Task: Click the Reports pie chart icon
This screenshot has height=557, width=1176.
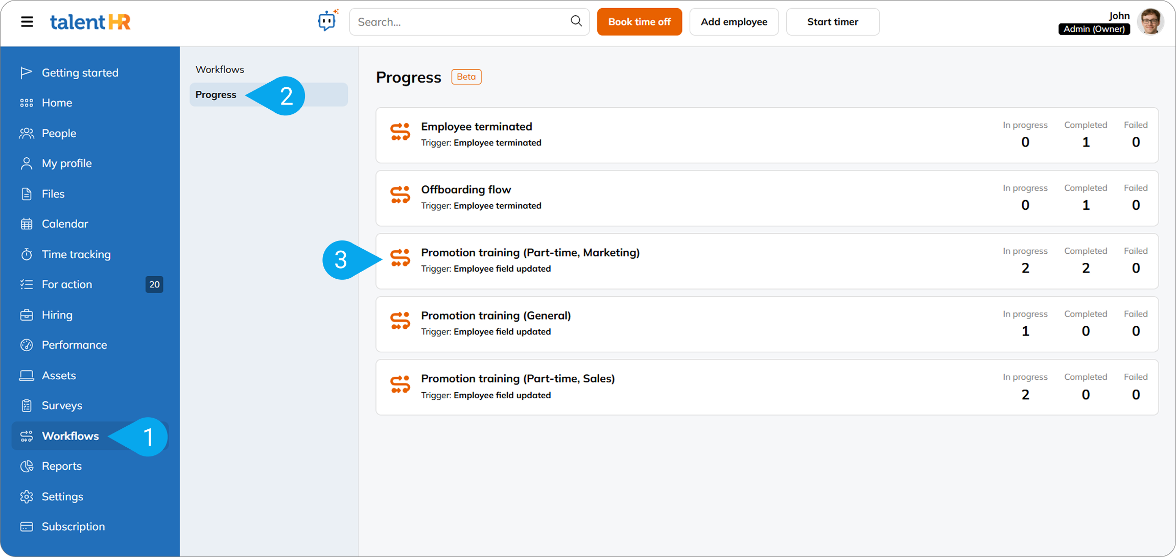Action: click(x=26, y=466)
